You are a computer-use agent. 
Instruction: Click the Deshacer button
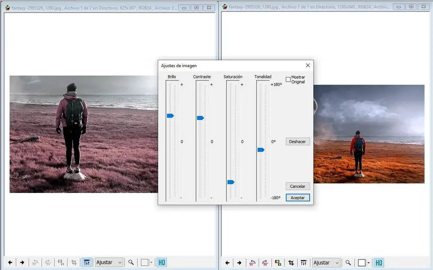pos(298,141)
